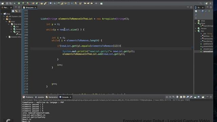217x122 pixels.
Task: Click the Search magnifier icon at top right
Action: click(x=201, y=3)
